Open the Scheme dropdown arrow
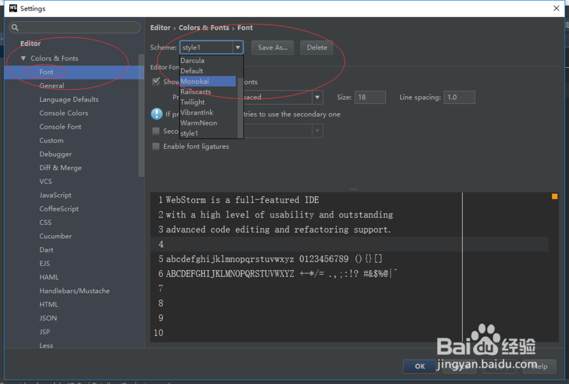569x384 pixels. 238,48
